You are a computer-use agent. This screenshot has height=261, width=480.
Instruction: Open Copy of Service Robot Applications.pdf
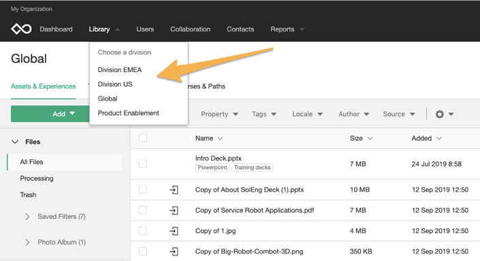point(255,210)
